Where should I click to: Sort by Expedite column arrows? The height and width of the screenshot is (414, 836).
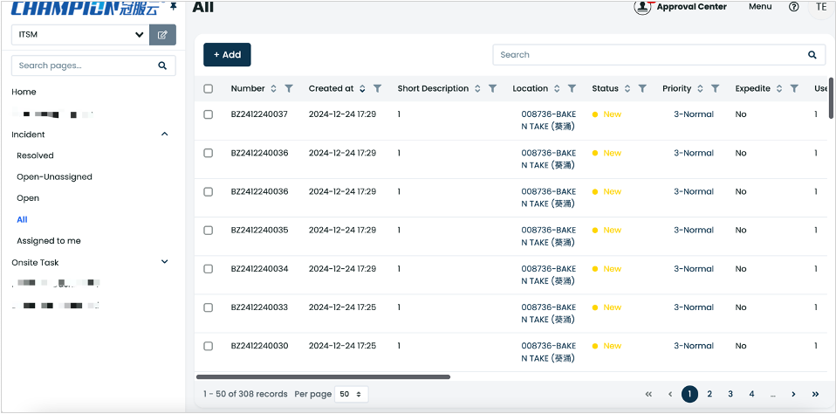(x=779, y=88)
